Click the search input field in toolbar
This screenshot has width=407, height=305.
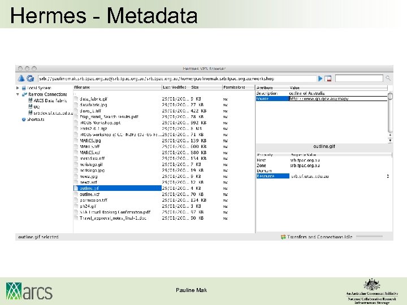(359, 78)
